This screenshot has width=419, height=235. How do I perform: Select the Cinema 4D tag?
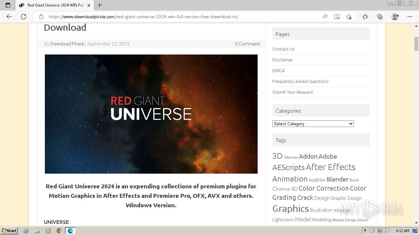tap(285, 189)
